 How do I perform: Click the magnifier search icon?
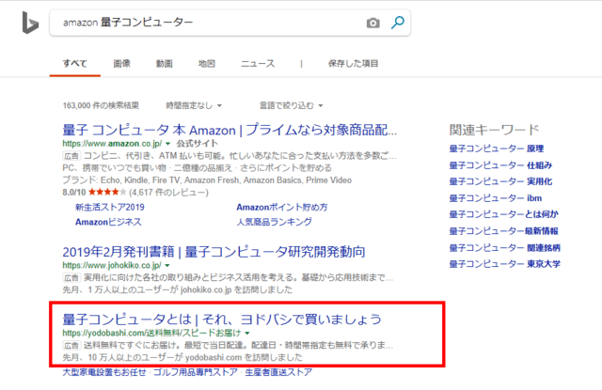point(397,23)
